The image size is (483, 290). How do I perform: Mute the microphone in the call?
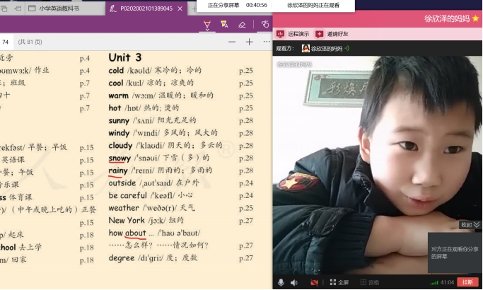[281, 282]
